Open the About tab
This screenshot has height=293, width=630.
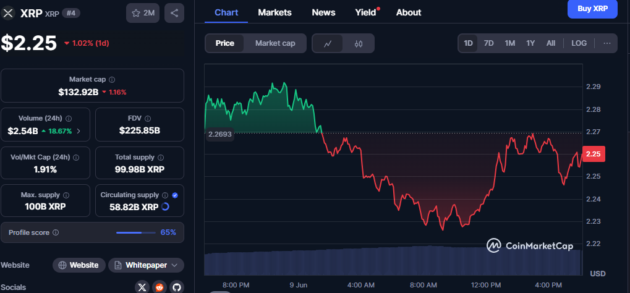[x=409, y=12]
